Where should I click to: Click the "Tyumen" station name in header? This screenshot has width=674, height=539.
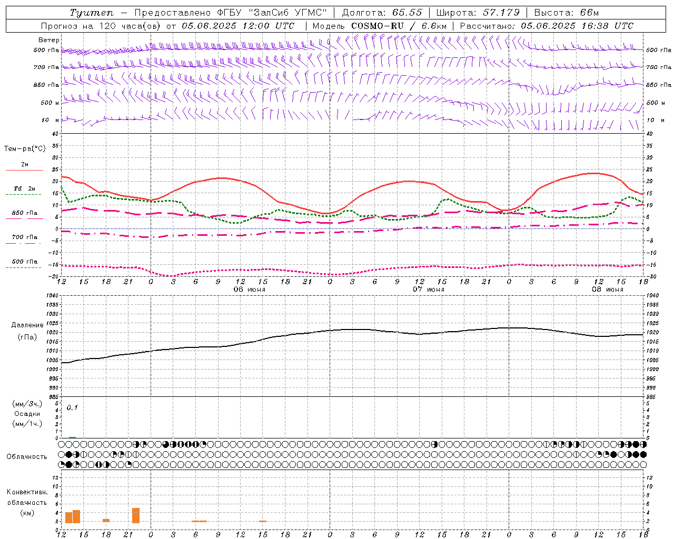(x=92, y=13)
